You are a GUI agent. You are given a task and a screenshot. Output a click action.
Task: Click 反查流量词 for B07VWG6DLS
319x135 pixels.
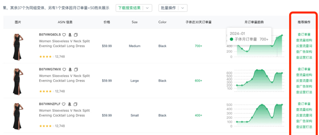click(x=304, y=46)
